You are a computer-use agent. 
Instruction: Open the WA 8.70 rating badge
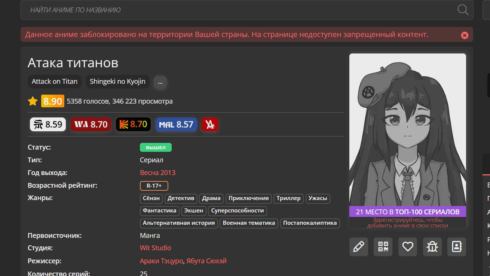(x=91, y=125)
